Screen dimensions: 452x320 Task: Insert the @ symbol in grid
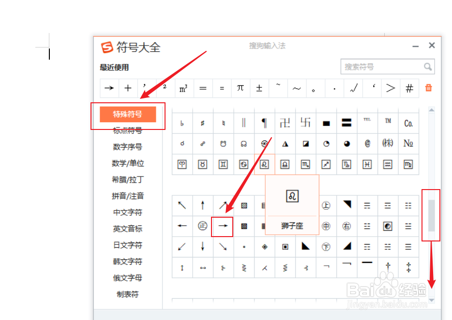[367, 144]
